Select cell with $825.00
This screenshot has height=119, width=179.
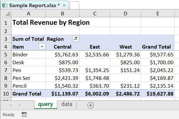click(x=125, y=62)
